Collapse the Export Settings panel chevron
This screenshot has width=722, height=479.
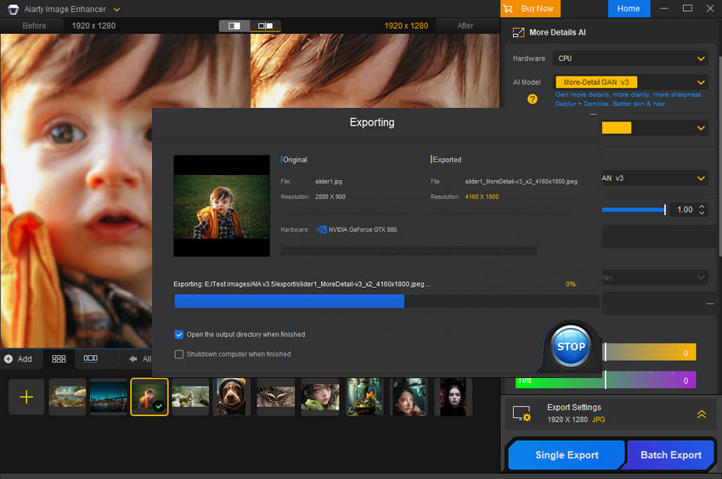pyautogui.click(x=702, y=414)
